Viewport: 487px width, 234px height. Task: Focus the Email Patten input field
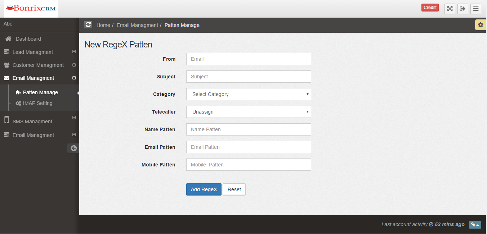coord(249,147)
